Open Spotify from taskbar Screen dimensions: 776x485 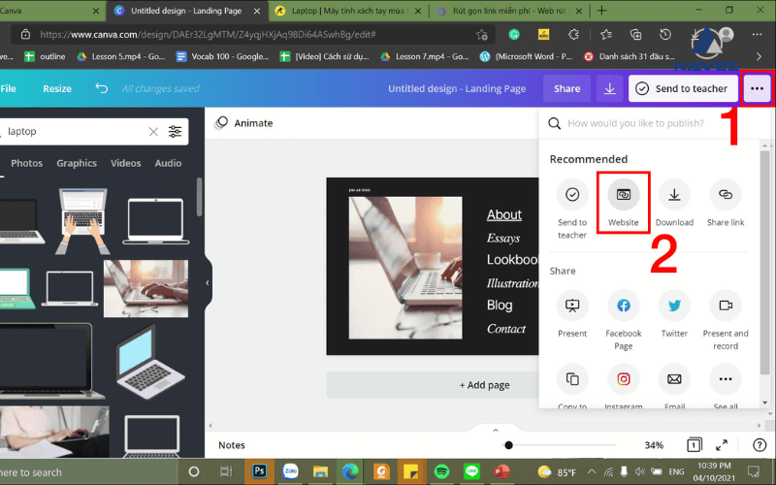(441, 471)
